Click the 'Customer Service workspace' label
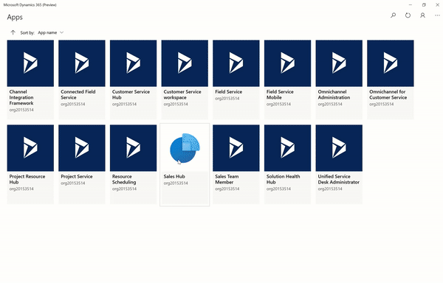Screen dimensions: 443x283 click(182, 95)
